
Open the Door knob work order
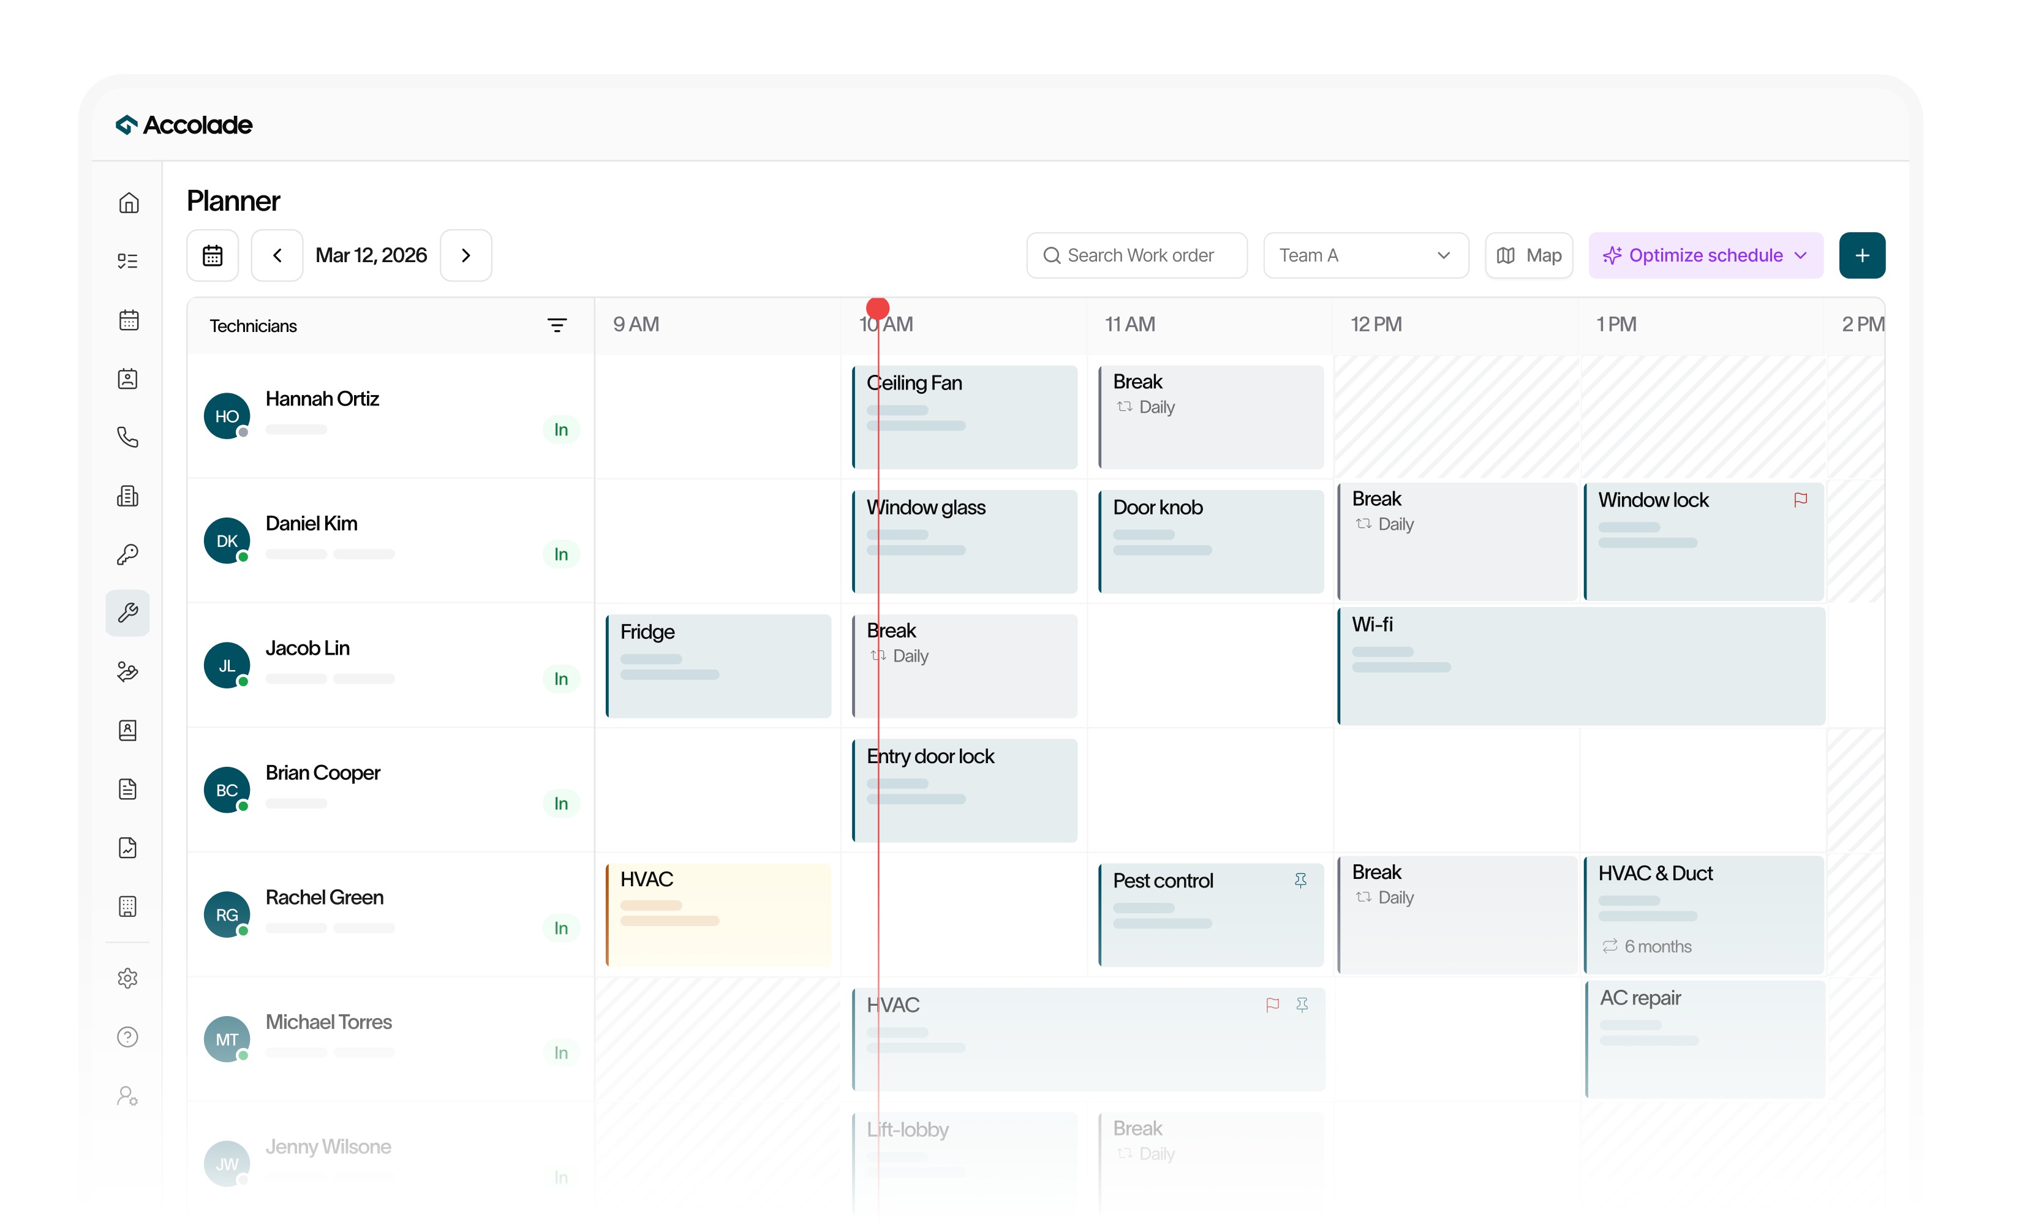[x=1212, y=542]
